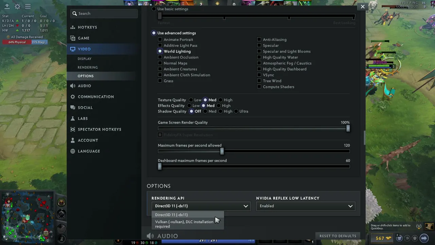Click the Account person icon in sidebar
The width and height of the screenshot is (435, 245).
pyautogui.click(x=73, y=140)
